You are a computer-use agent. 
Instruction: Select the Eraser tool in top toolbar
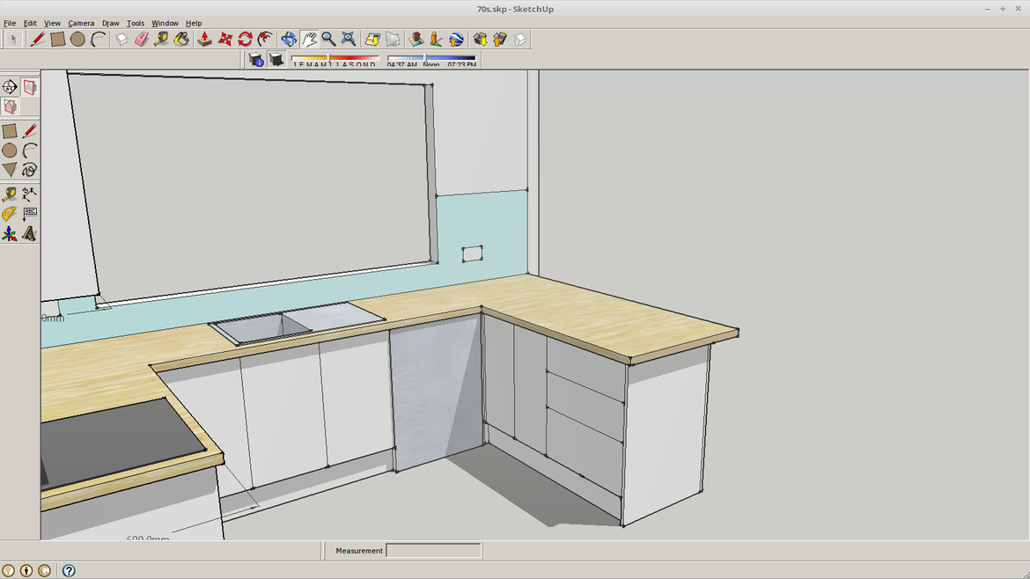tap(142, 40)
